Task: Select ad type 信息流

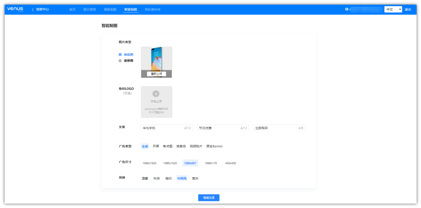Action: click(181, 146)
